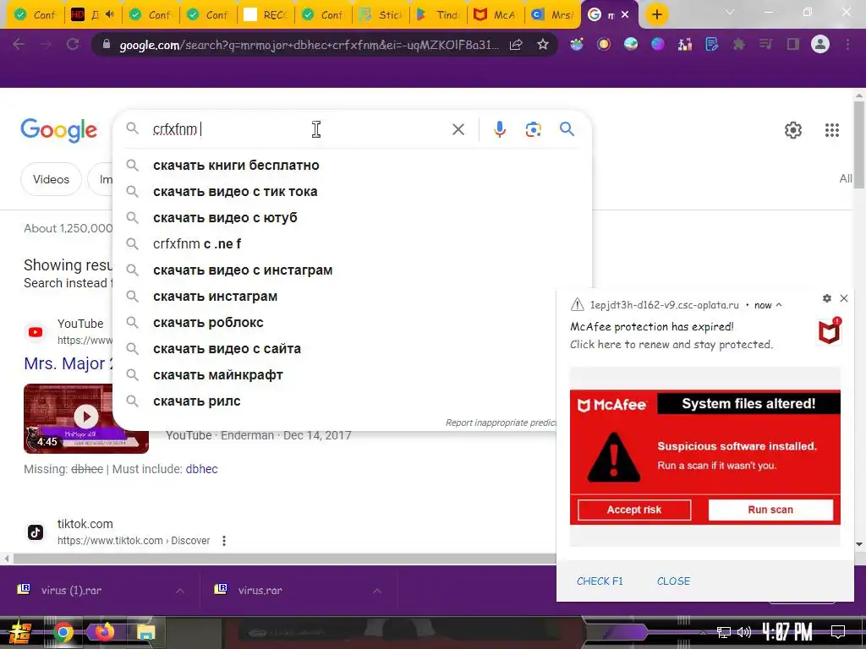
Task: Switch to the McA tab
Action: [495, 15]
